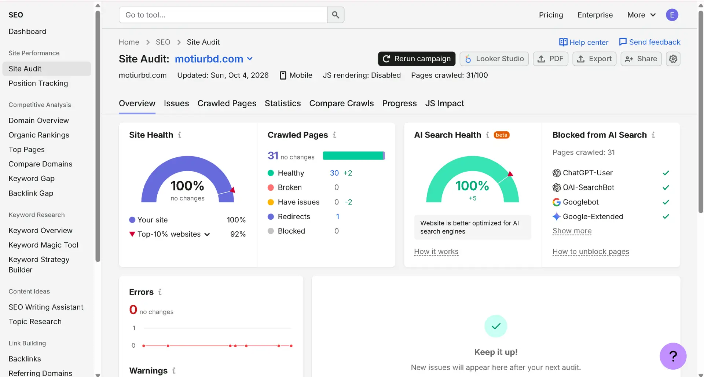This screenshot has width=704, height=377.
Task: Download the PDF report
Action: [x=550, y=59]
